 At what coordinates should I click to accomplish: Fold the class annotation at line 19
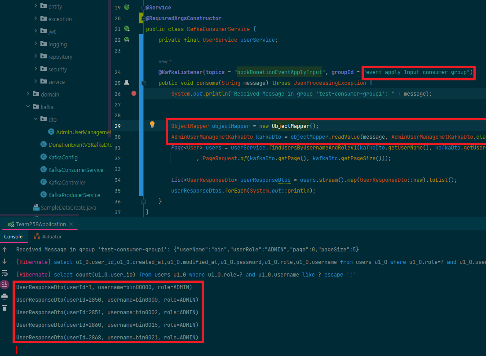143,8
